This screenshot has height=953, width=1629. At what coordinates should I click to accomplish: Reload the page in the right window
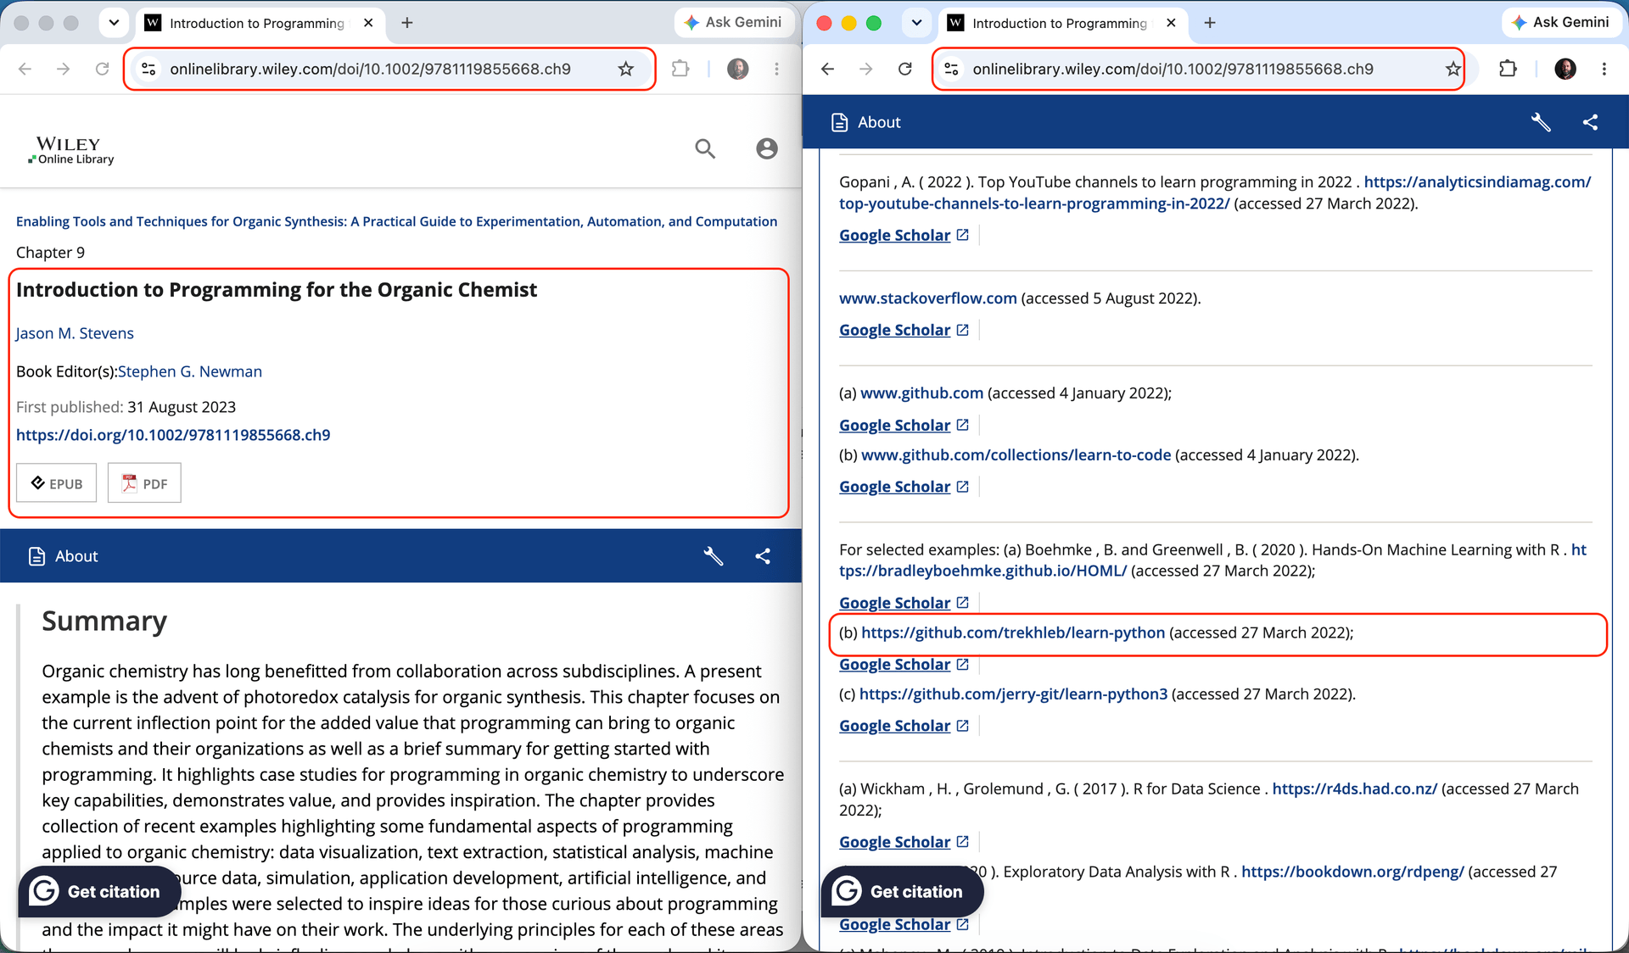coord(904,69)
